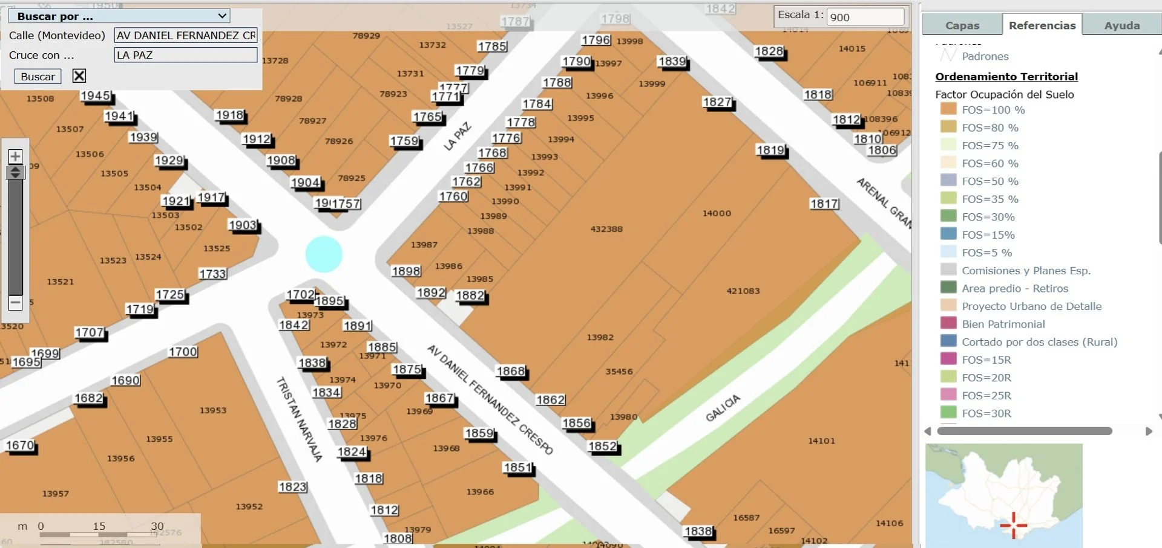
Task: Switch to the Capas tab
Action: 962,25
